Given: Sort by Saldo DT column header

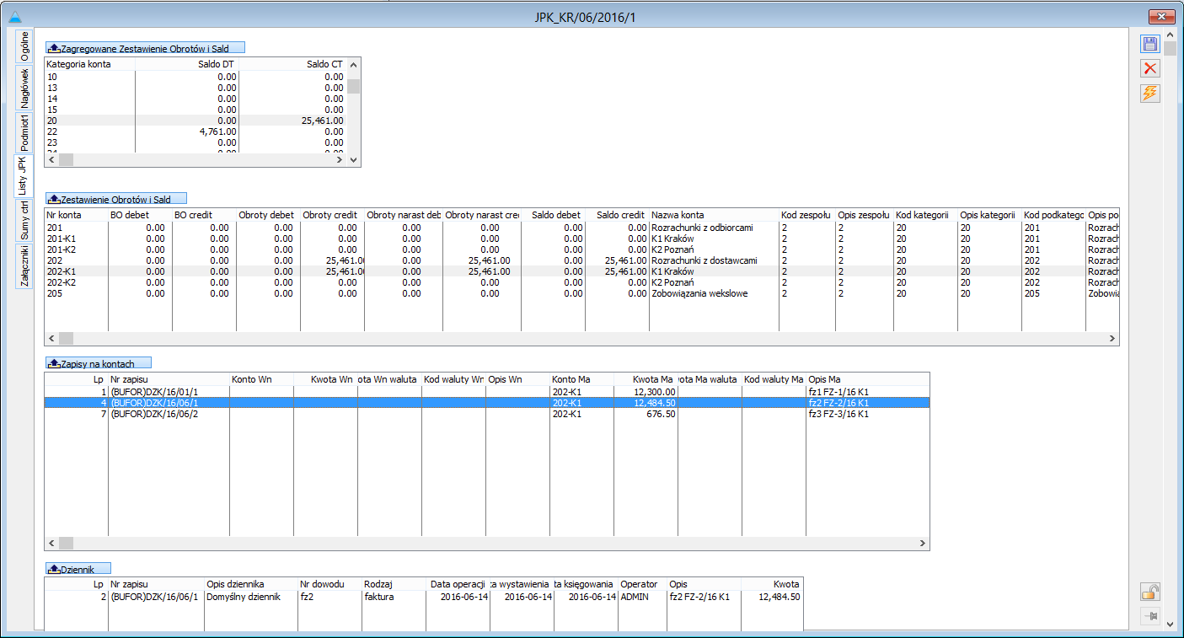Looking at the screenshot, I should click(x=187, y=64).
